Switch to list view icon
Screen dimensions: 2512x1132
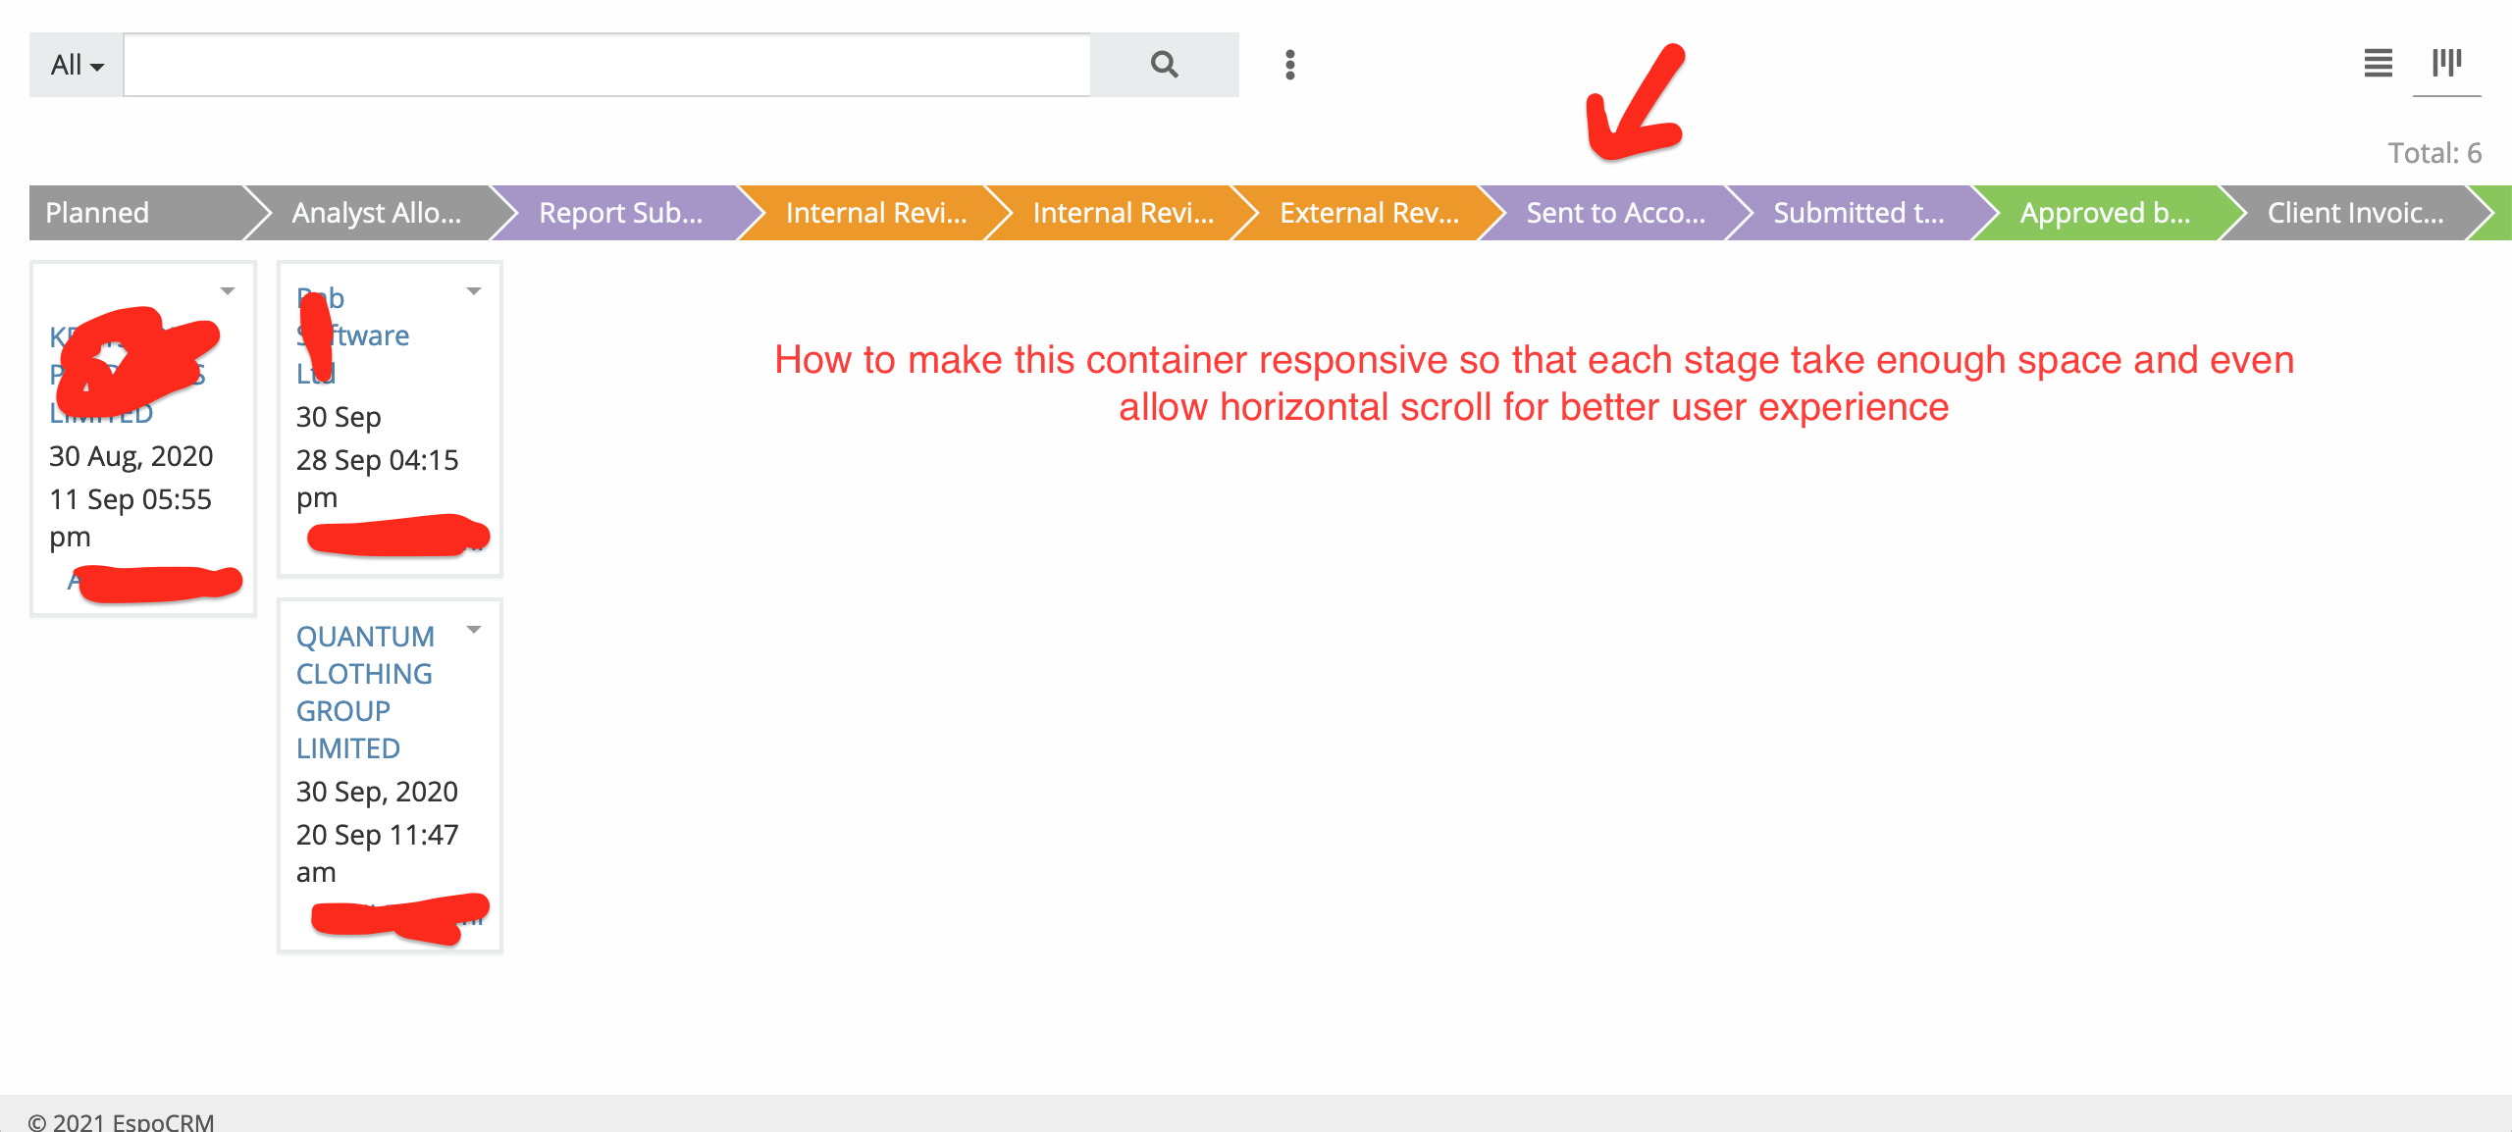pos(2378,64)
